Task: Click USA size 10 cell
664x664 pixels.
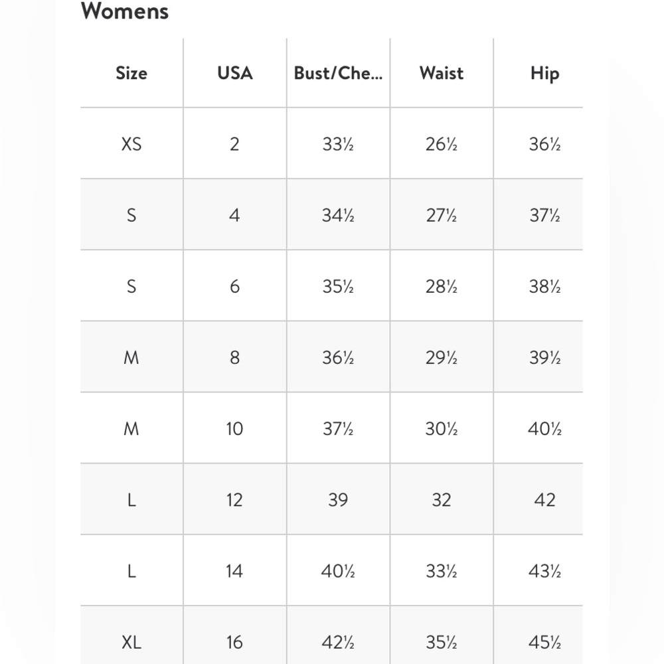Action: click(234, 428)
